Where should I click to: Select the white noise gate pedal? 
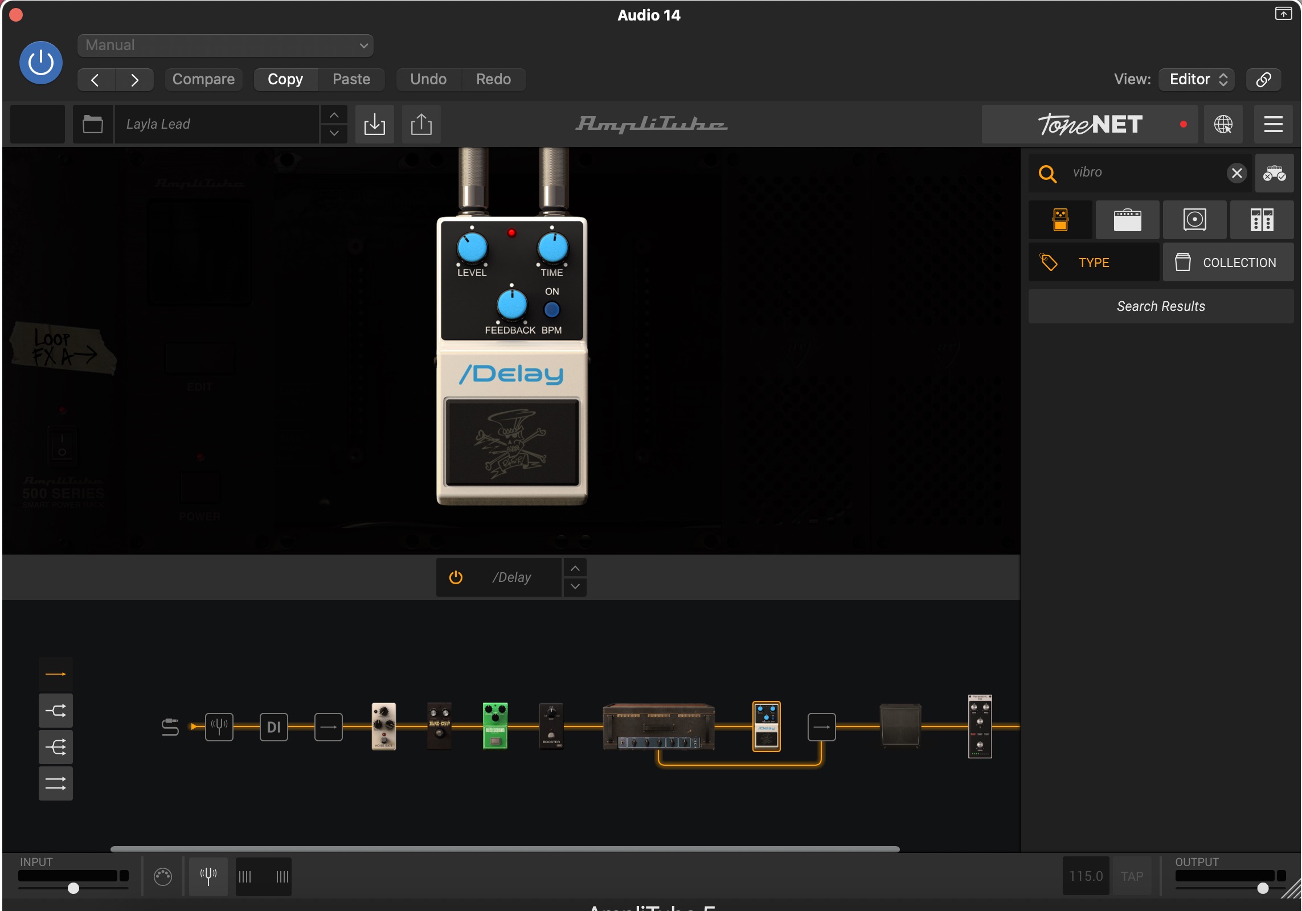[x=384, y=727]
